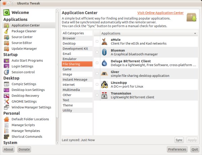Viewport: 202px width, 155px height.
Task: Click the Source Editor icon in sidebar
Action: click(x=6, y=43)
